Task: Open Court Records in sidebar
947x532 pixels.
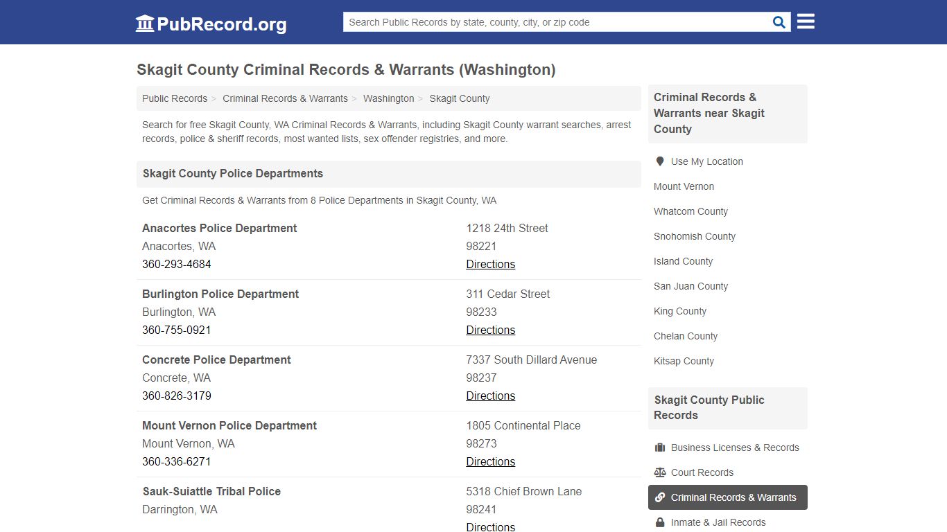Action: (x=702, y=472)
